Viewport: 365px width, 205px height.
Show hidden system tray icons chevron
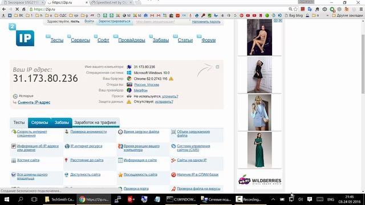[273, 199]
